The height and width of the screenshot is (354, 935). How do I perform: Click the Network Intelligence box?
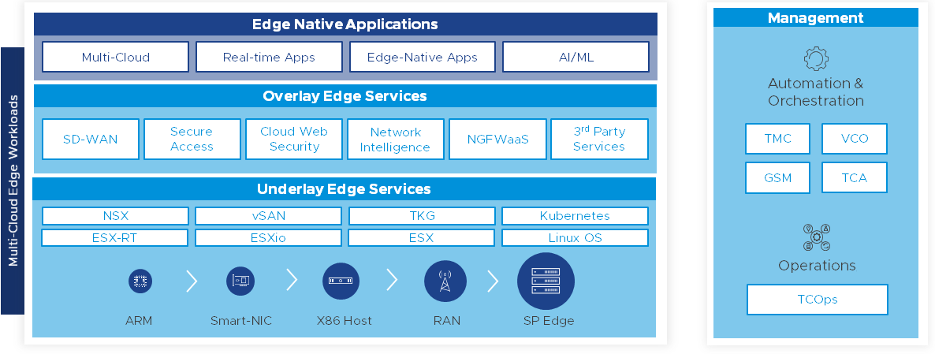click(x=395, y=139)
